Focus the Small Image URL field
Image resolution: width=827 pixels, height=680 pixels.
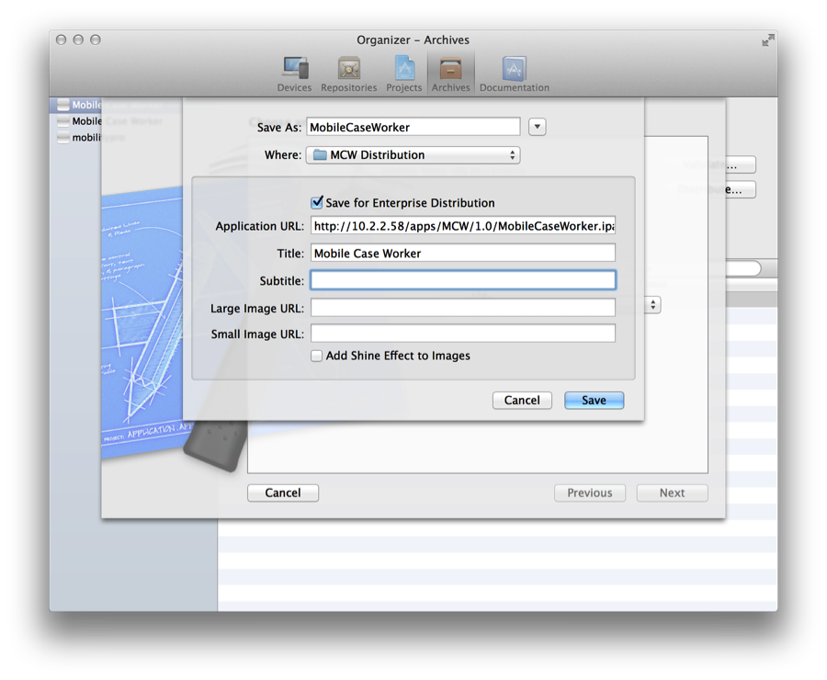pyautogui.click(x=463, y=334)
